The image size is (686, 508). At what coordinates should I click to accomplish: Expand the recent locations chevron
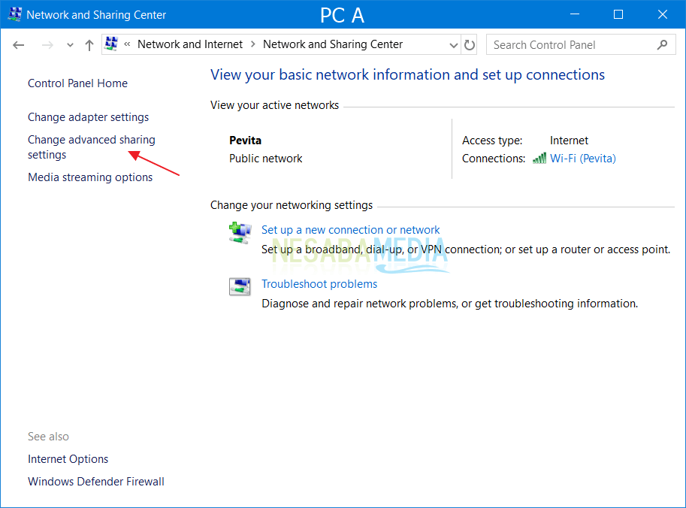coord(69,44)
